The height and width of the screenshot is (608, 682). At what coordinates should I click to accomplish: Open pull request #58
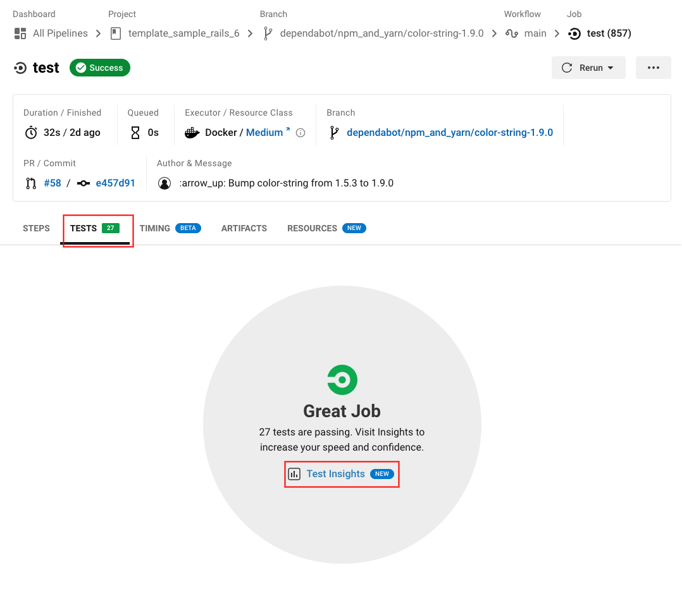pyautogui.click(x=52, y=183)
